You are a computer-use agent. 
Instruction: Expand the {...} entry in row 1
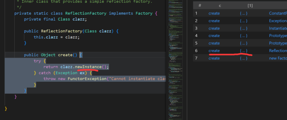coord(244,13)
